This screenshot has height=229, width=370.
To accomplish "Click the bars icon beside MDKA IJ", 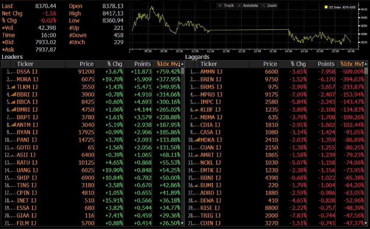I will coord(197,140).
